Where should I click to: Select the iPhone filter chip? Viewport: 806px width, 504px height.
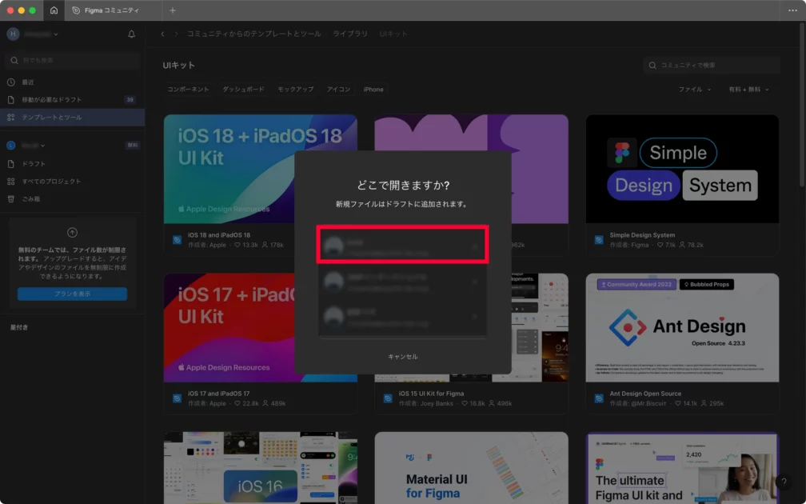click(373, 90)
